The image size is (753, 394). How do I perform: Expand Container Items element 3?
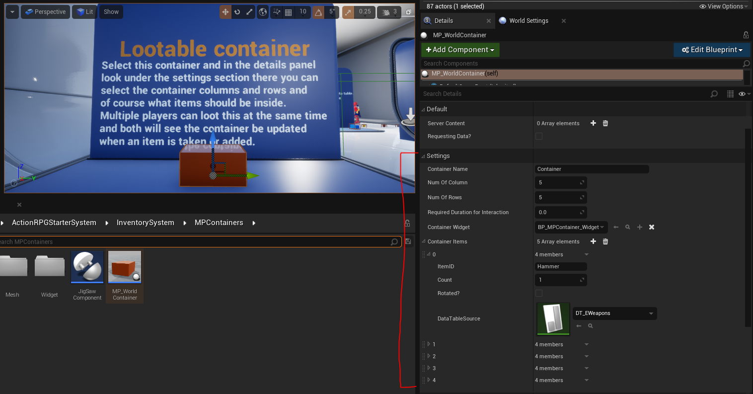[429, 368]
